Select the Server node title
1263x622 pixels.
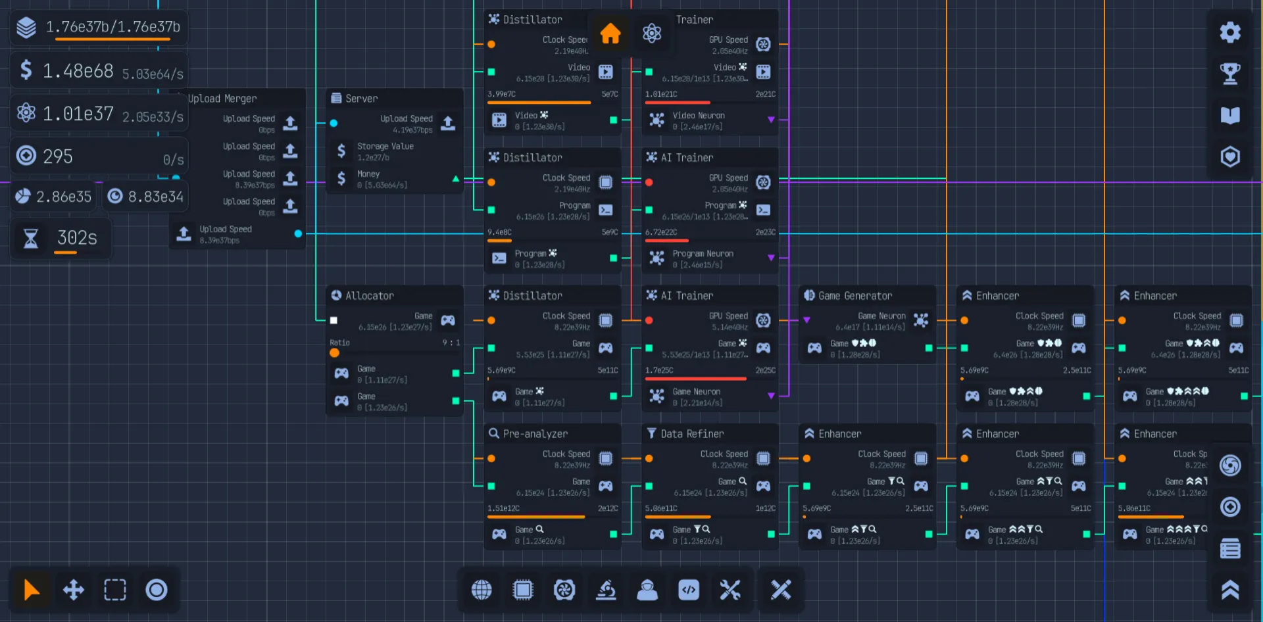click(x=361, y=99)
